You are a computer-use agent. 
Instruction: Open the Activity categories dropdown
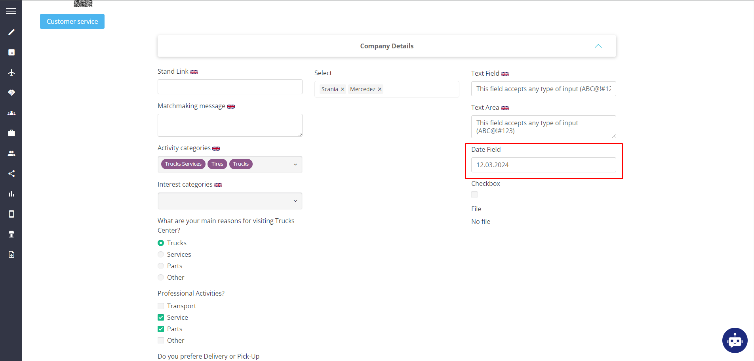[x=295, y=164]
